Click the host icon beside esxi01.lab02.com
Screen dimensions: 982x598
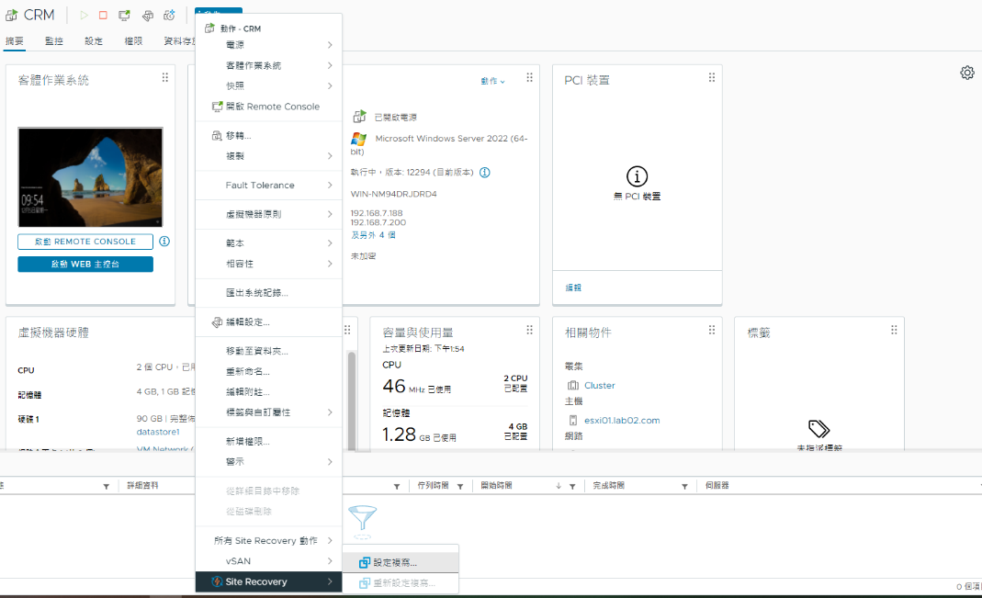click(573, 421)
